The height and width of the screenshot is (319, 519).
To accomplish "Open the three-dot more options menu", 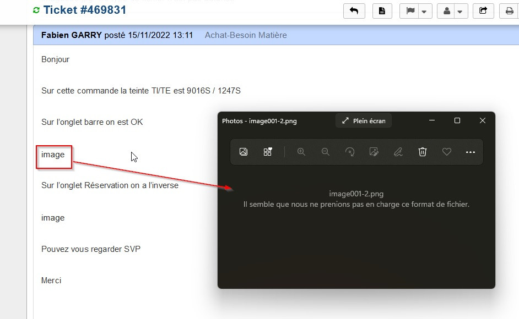I will [471, 152].
